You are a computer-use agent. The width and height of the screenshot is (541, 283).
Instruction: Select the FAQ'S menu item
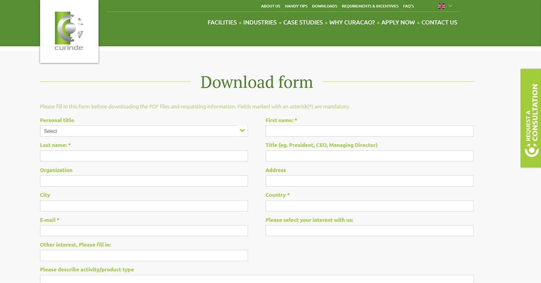coord(408,6)
